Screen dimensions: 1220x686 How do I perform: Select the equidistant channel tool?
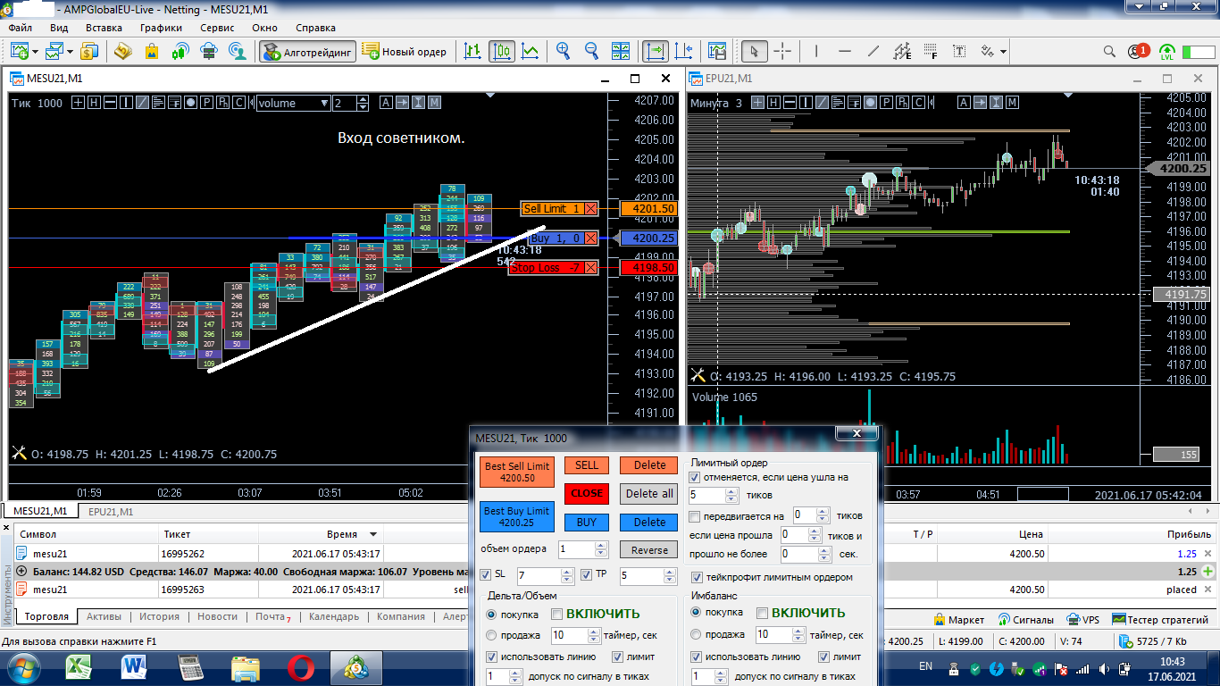click(x=902, y=51)
